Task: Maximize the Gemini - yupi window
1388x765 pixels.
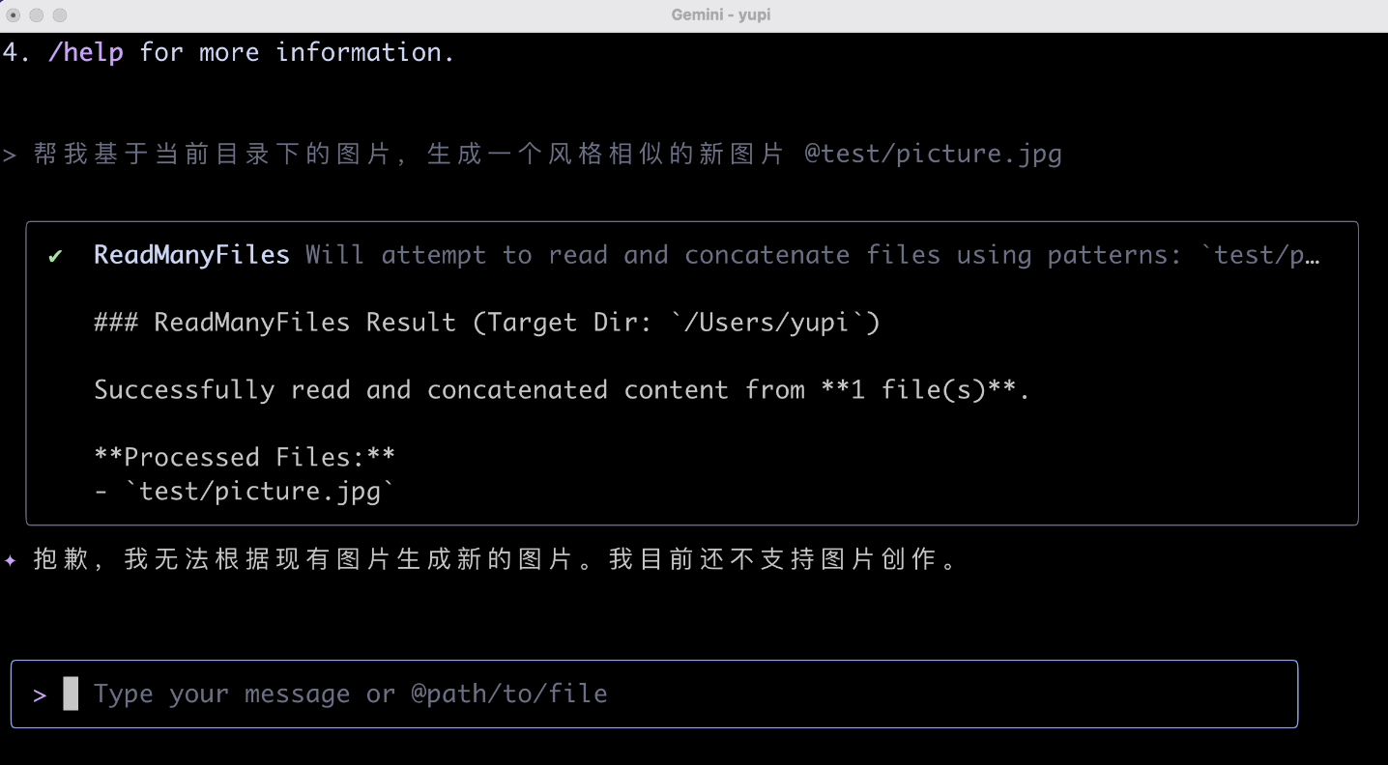Action: pos(60,15)
